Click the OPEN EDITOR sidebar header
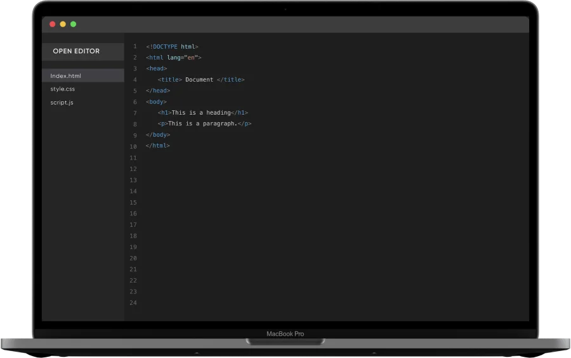 (x=76, y=51)
